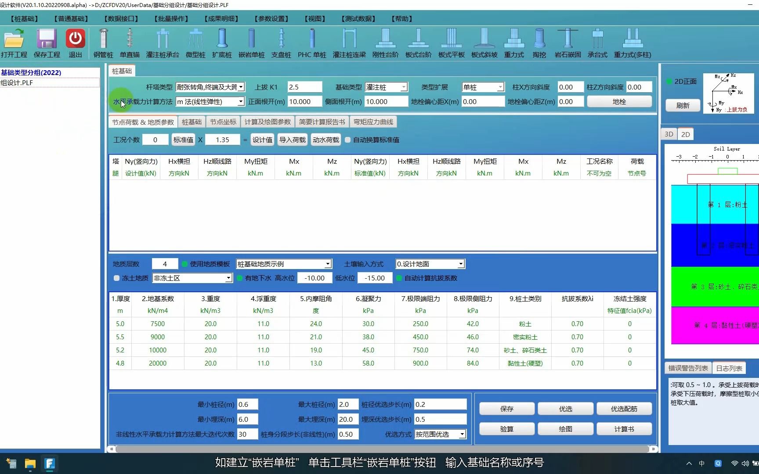Image resolution: width=759 pixels, height=474 pixels.
Task: Open the volume tray icon
Action: point(745,463)
